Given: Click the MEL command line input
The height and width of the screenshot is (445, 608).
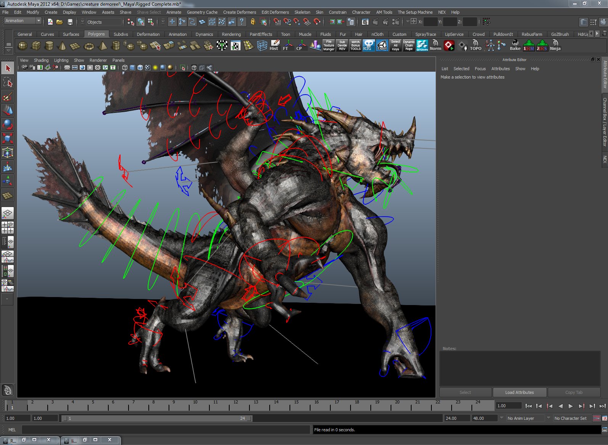Looking at the screenshot, I should 166,430.
